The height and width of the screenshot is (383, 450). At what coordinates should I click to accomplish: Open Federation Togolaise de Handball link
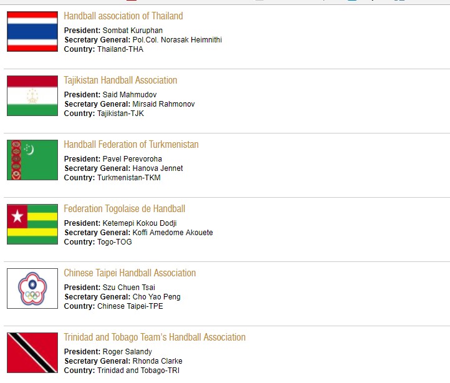click(124, 209)
